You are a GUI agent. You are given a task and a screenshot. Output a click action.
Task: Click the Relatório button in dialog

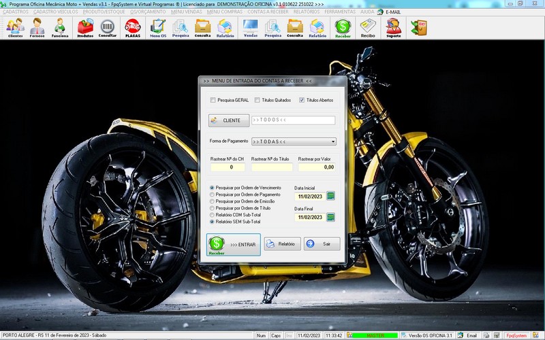282,244
